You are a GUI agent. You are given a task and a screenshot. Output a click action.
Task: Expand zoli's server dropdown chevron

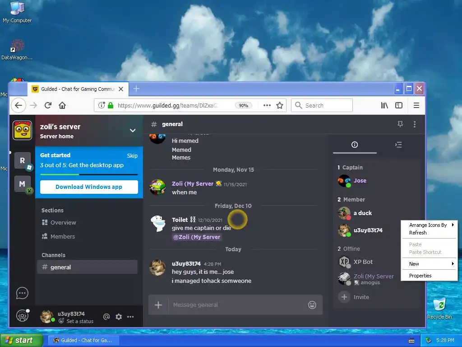(x=133, y=131)
